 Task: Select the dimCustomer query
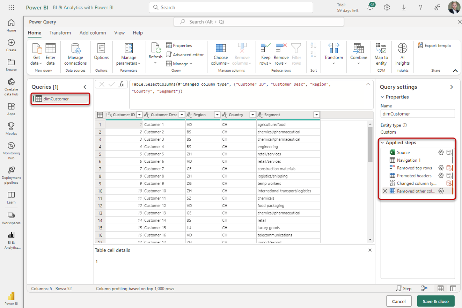pos(60,99)
